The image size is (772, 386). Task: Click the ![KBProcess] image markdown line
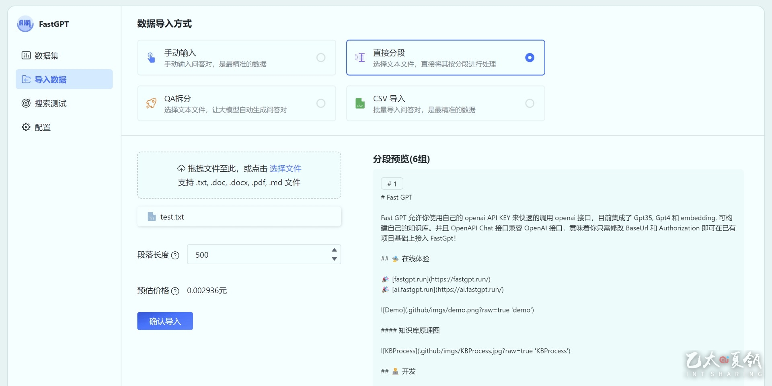(475, 351)
